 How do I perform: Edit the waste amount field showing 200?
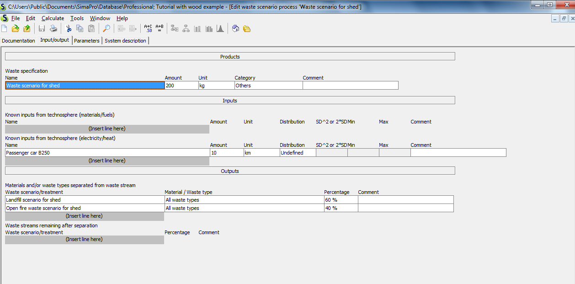(181, 86)
